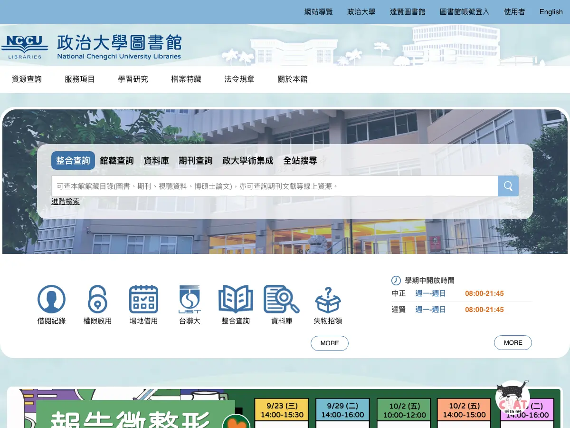The image size is (570, 428).
Task: Click the 學期中開放時間 heading
Action: pos(429,281)
